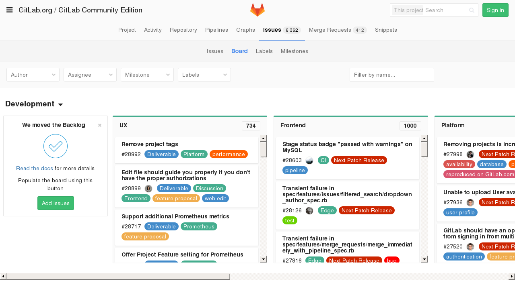
Task: Click assignee avatar on issue #28899
Action: 148,189
